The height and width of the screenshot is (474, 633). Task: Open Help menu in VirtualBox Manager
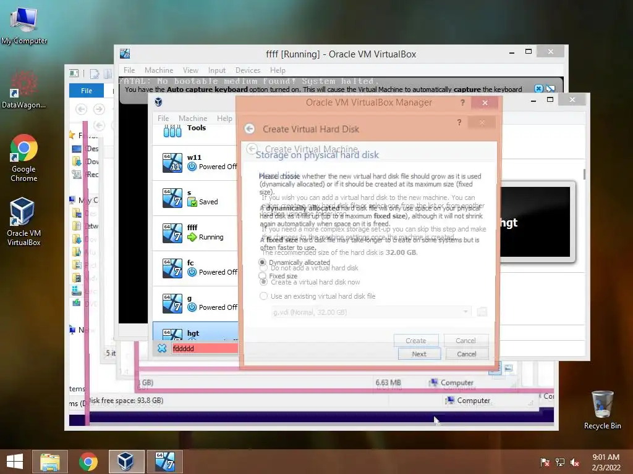[224, 118]
